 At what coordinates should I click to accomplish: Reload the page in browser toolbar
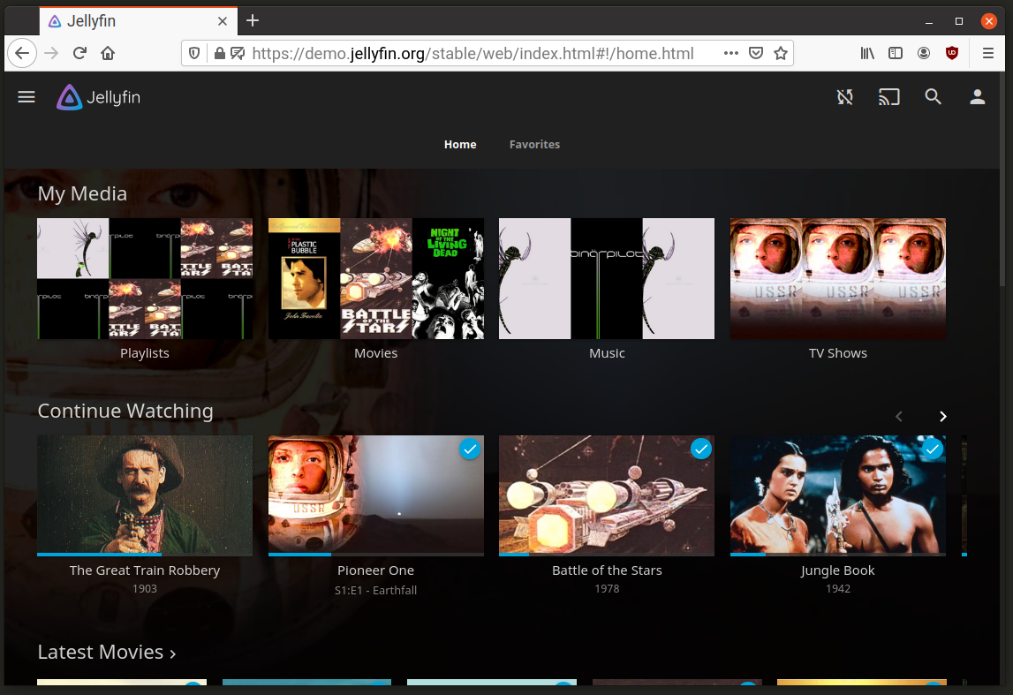click(x=79, y=53)
